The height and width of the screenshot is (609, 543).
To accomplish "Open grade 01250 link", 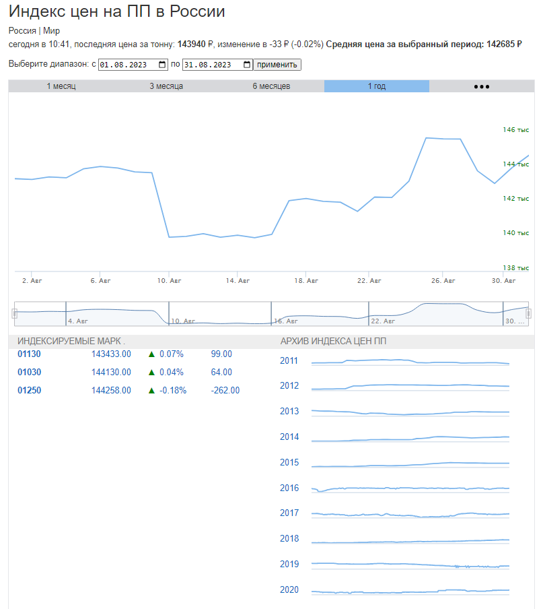I will [x=29, y=390].
